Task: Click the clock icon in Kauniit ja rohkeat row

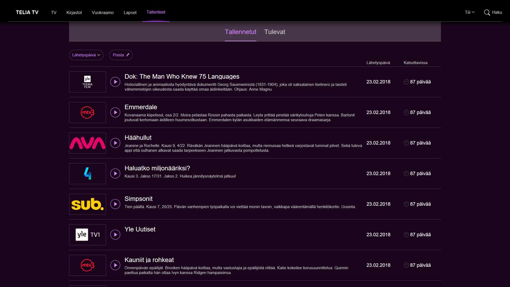Action: pyautogui.click(x=406, y=265)
